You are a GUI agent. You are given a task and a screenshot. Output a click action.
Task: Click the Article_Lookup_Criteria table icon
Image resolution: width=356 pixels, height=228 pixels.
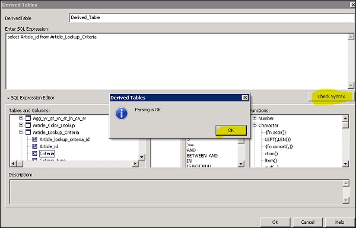click(x=28, y=132)
